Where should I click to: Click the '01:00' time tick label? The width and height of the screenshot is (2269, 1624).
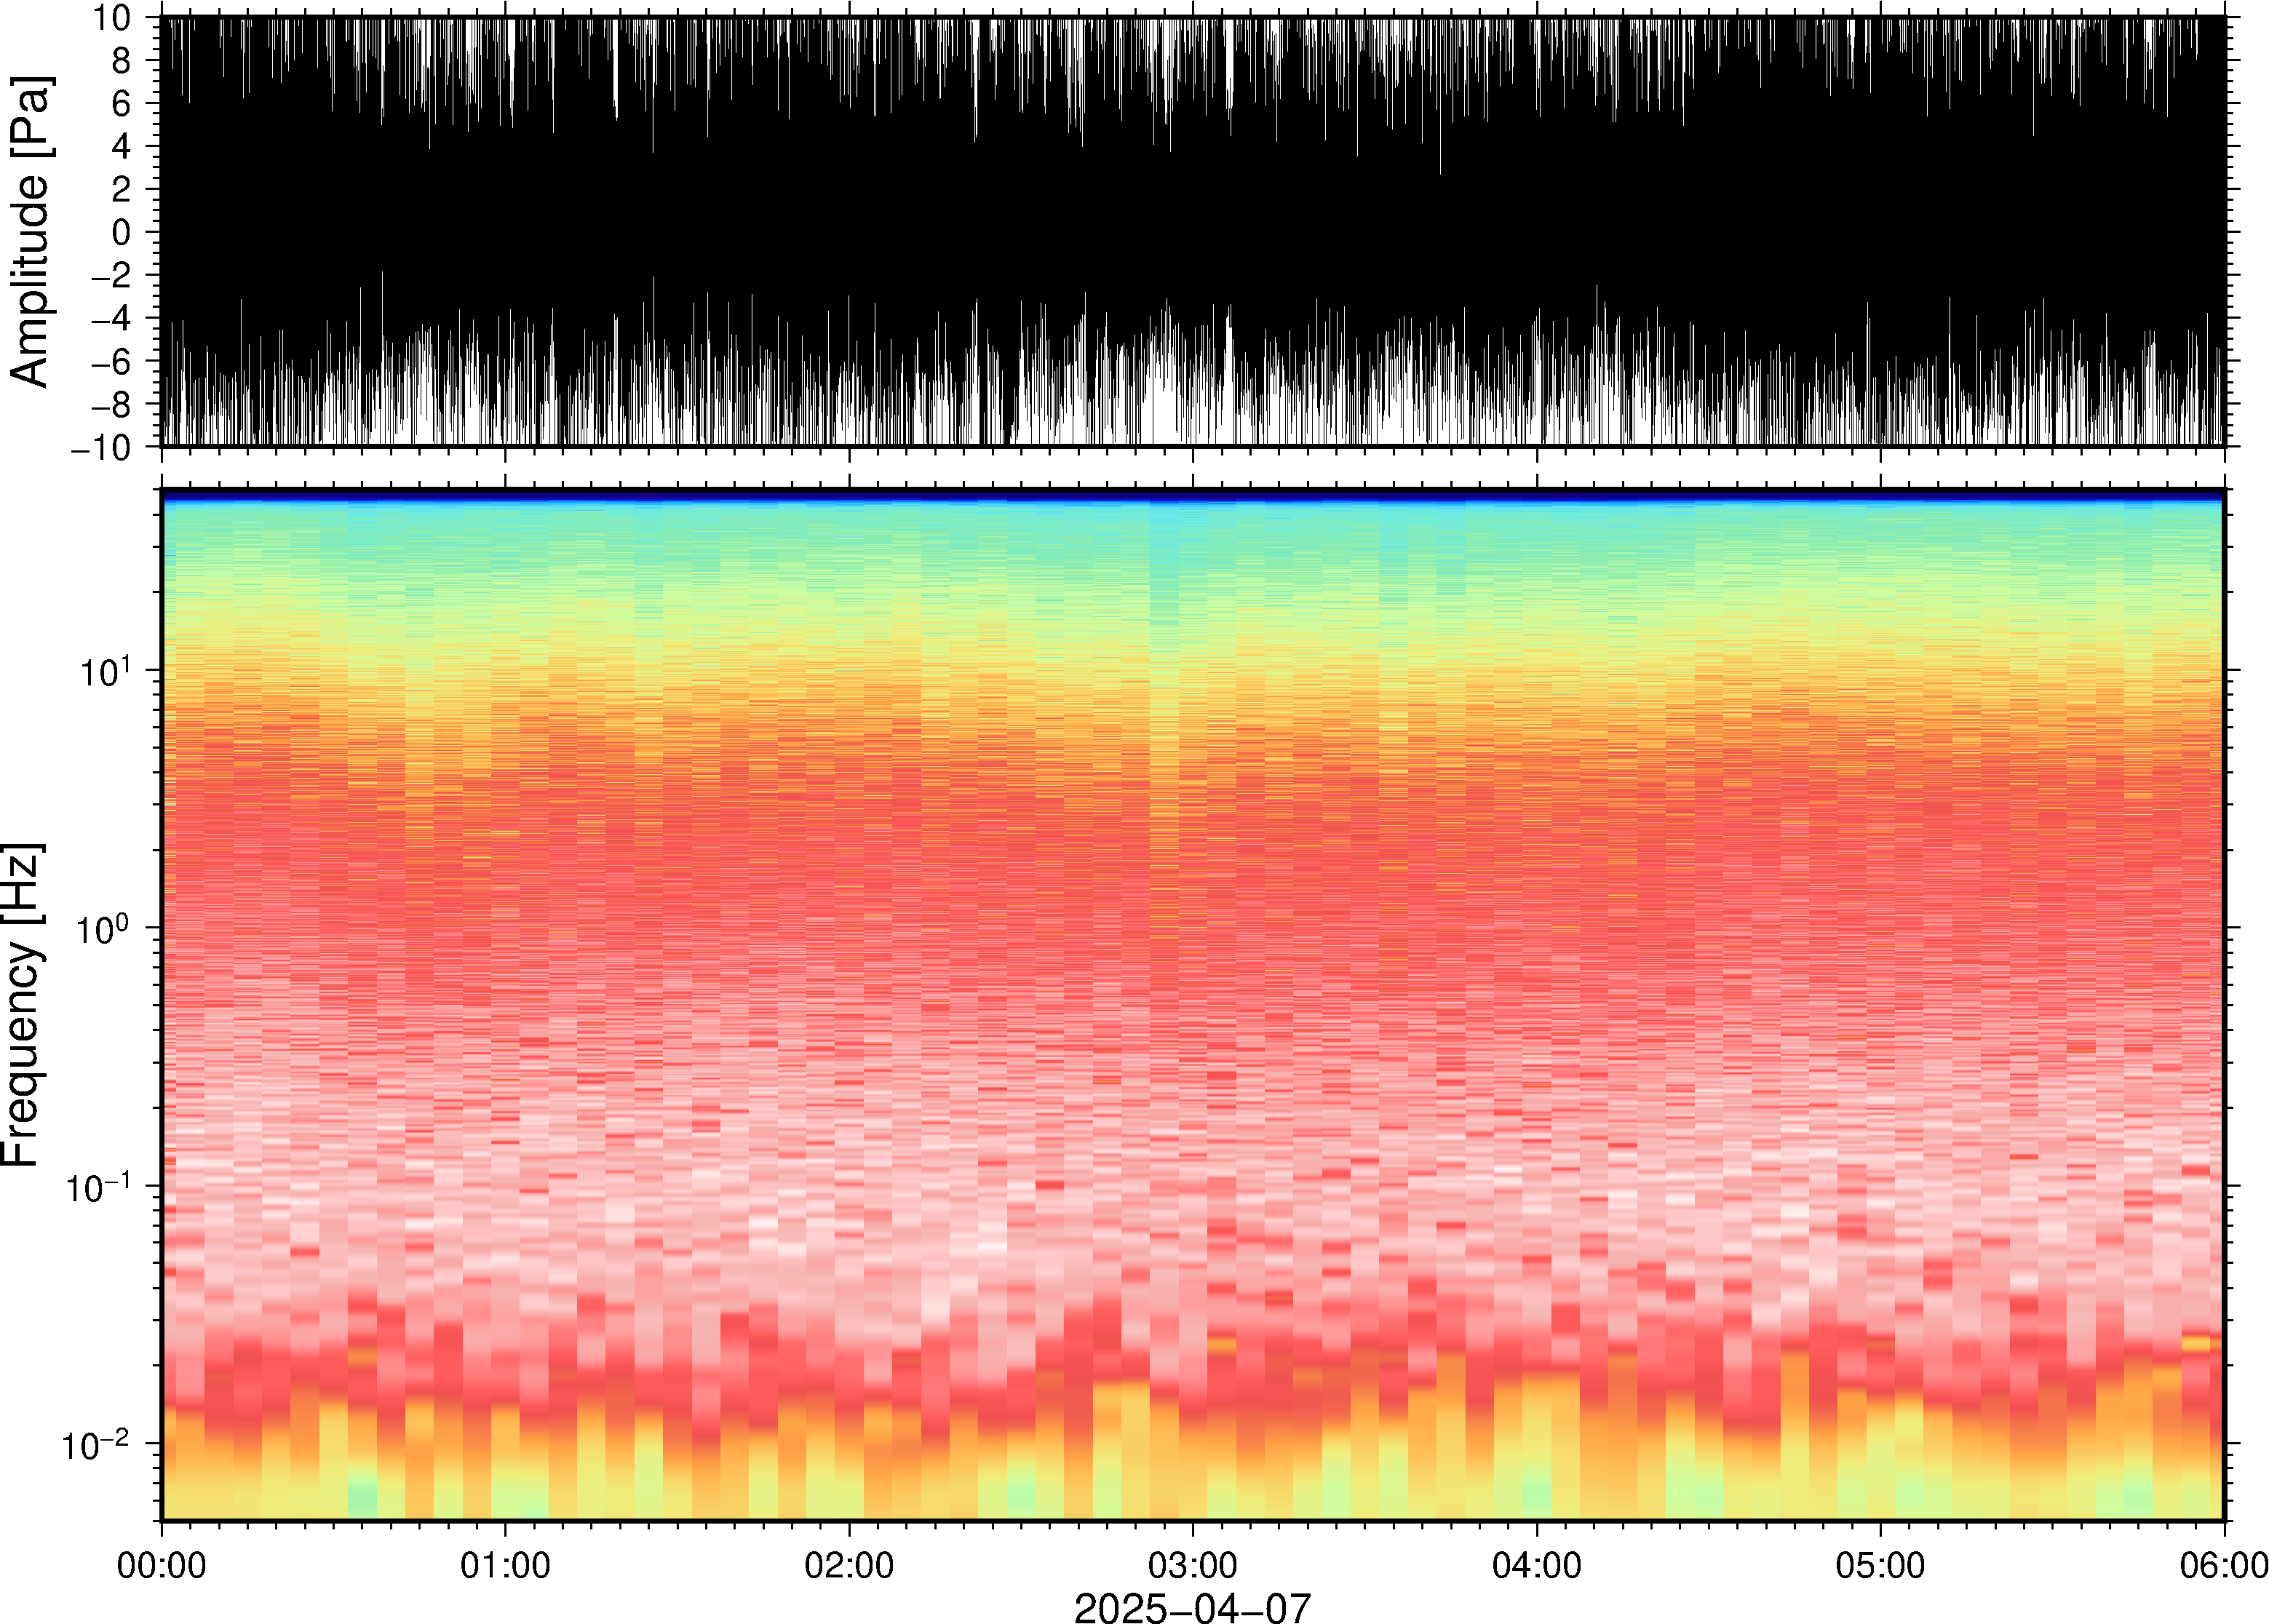pos(505,1565)
